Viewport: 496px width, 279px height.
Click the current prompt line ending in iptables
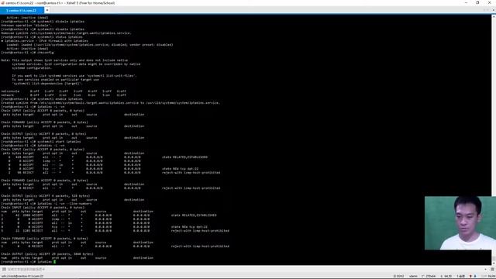29,262
